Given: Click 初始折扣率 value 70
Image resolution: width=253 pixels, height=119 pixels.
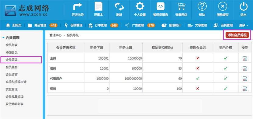Looking at the screenshot, I should [180, 59].
